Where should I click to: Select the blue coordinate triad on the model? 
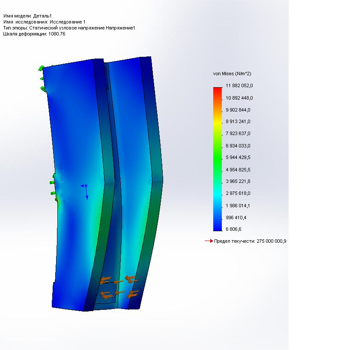pyautogui.click(x=85, y=192)
